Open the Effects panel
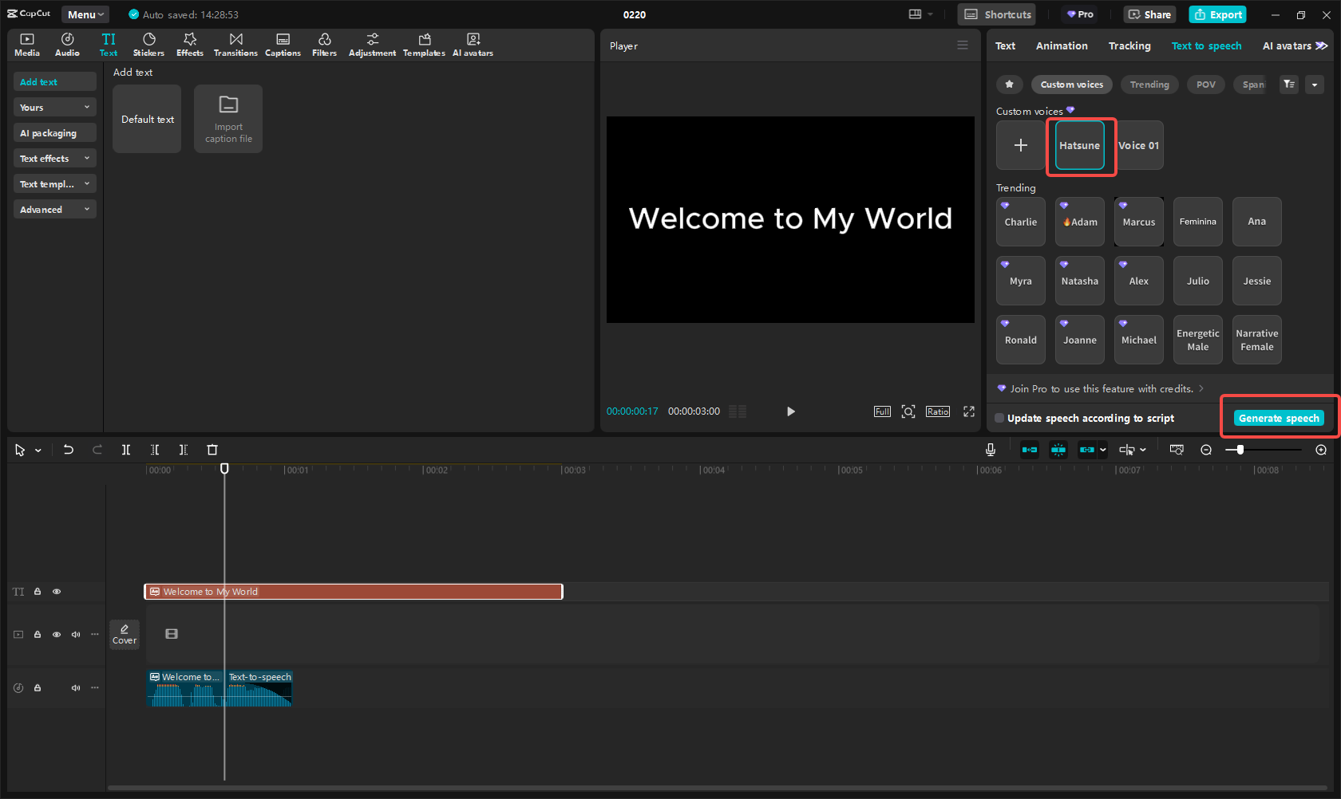Viewport: 1341px width, 799px height. 190,45
